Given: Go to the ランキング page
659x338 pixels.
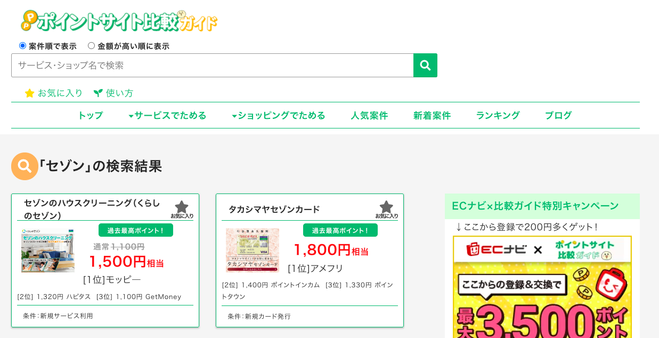Looking at the screenshot, I should pos(498,115).
